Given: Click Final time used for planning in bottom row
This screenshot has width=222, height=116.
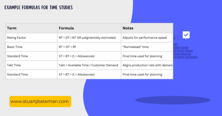Looking at the screenshot, I should click(x=142, y=74).
